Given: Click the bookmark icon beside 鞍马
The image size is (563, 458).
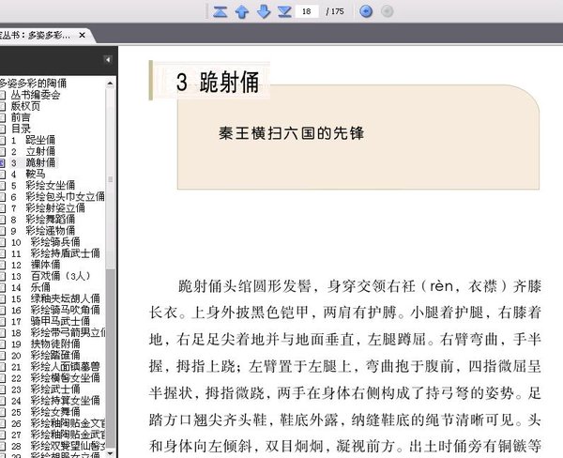Looking at the screenshot, I should click(x=2, y=175).
